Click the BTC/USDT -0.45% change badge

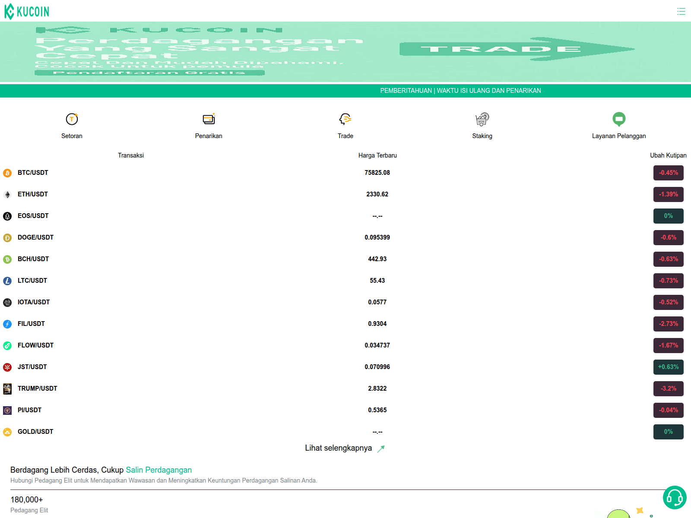[669, 173]
